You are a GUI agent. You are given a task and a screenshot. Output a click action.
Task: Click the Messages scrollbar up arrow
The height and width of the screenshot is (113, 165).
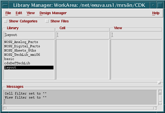click(160, 91)
